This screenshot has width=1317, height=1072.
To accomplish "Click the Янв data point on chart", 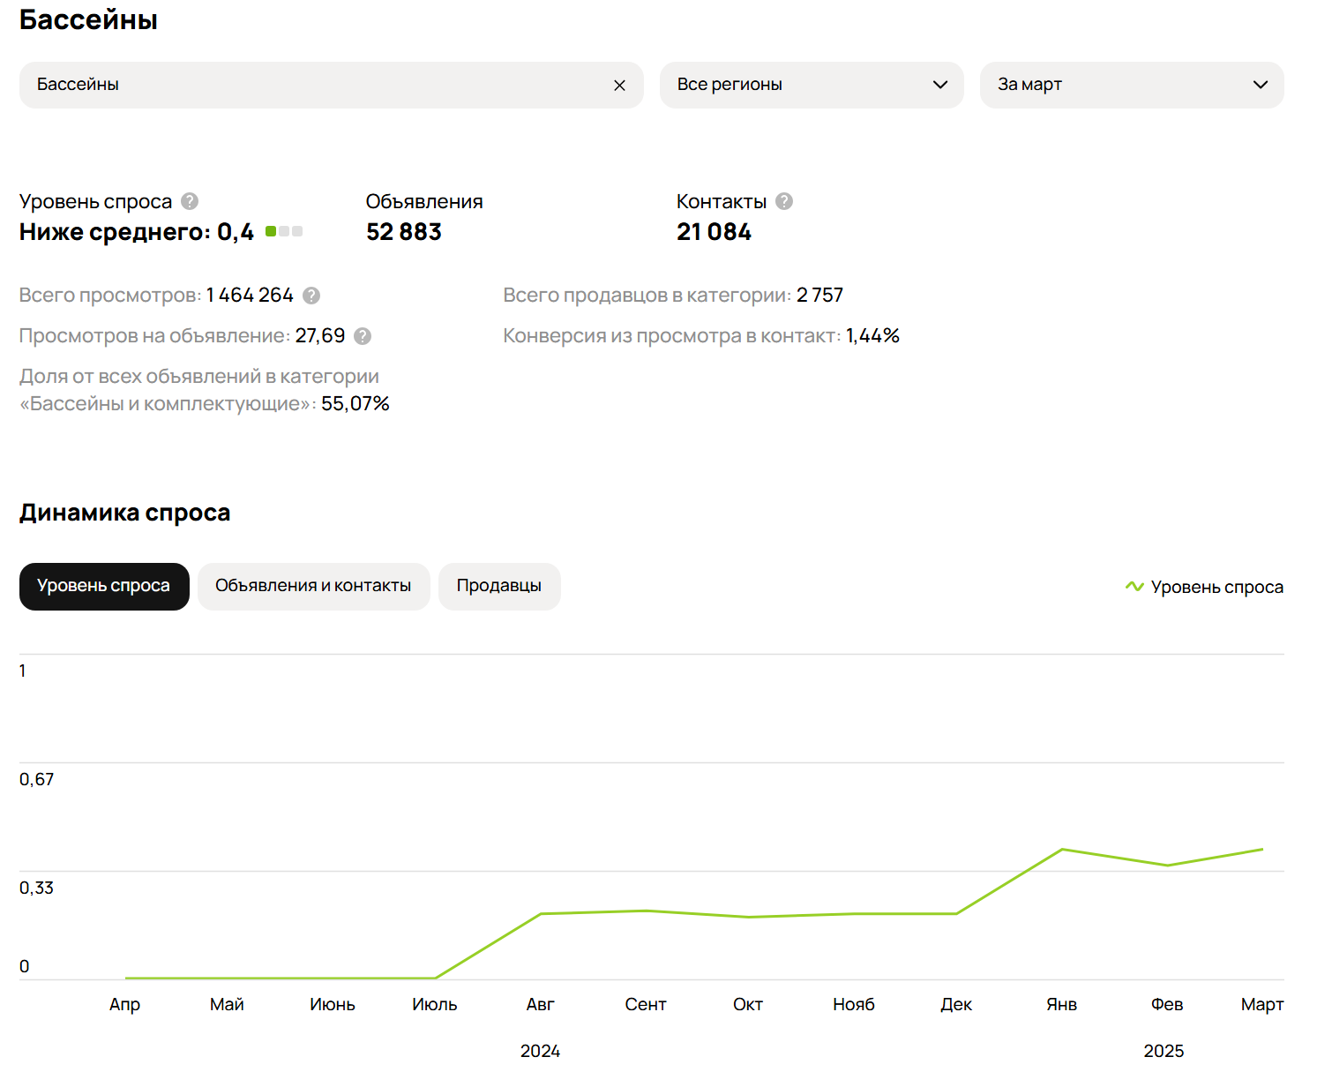I will click(1062, 850).
